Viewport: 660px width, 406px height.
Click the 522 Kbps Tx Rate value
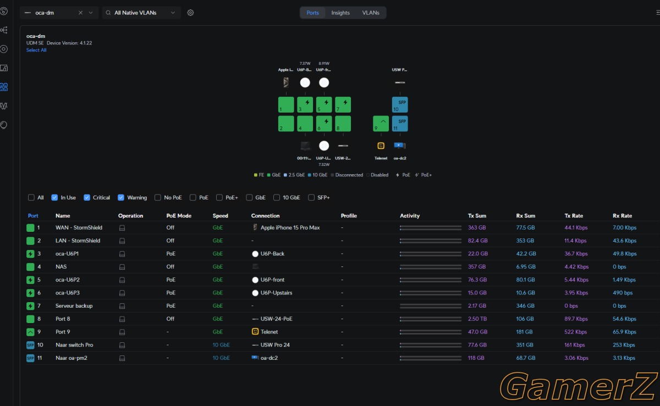pyautogui.click(x=575, y=332)
